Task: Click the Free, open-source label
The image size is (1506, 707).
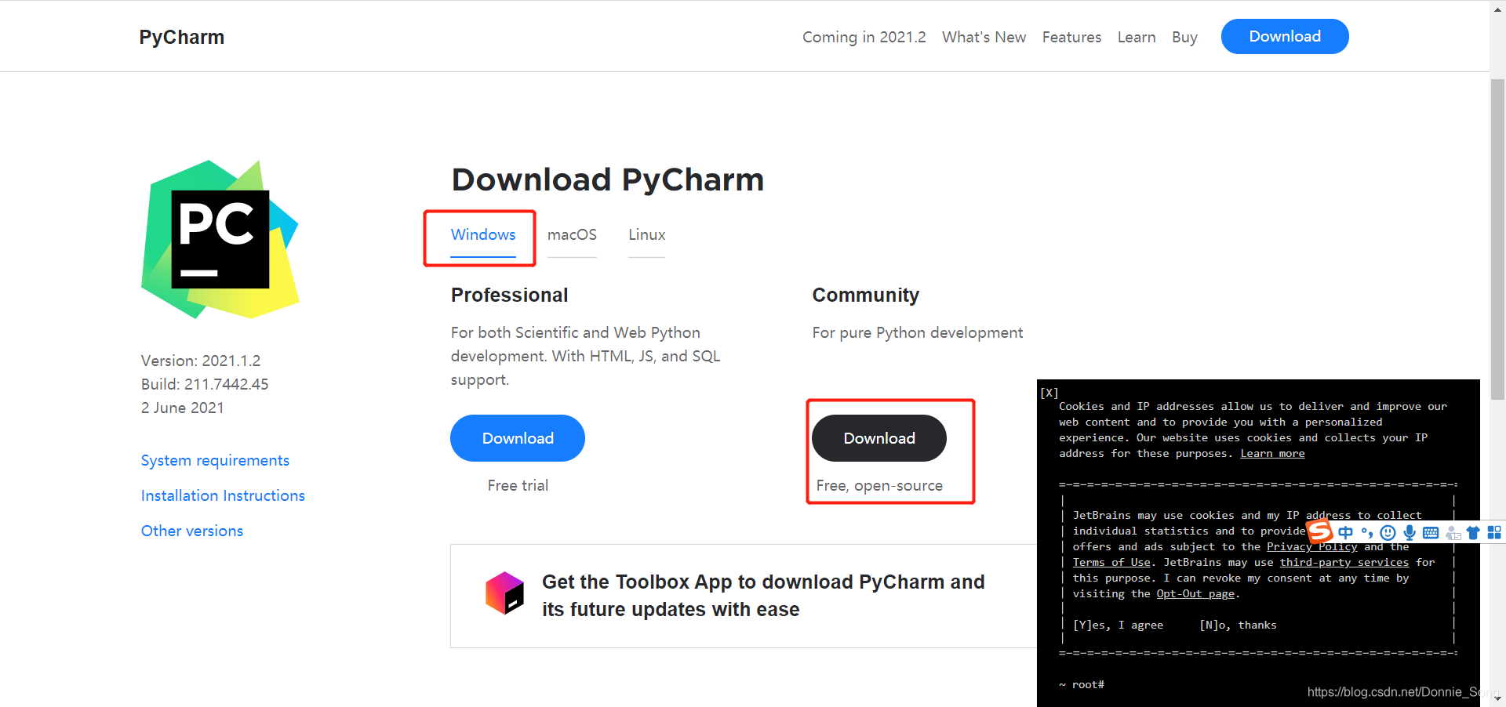Action: point(879,486)
